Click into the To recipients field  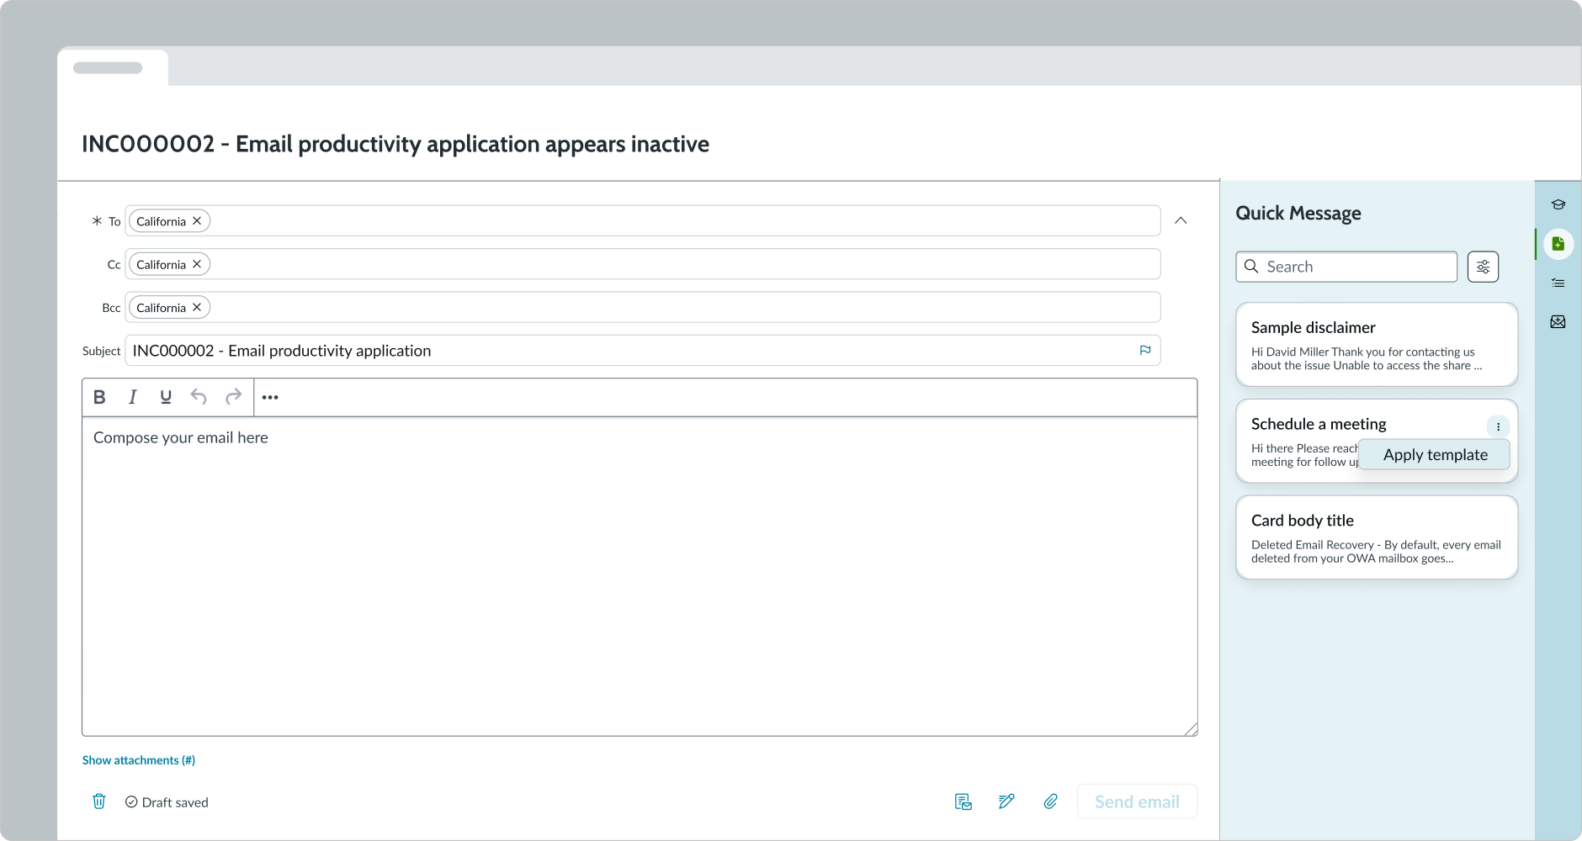click(642, 220)
